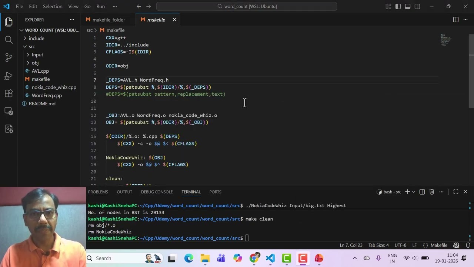Switch to the makefile_folder editor tab
Image resolution: width=474 pixels, height=267 pixels.
(x=109, y=20)
